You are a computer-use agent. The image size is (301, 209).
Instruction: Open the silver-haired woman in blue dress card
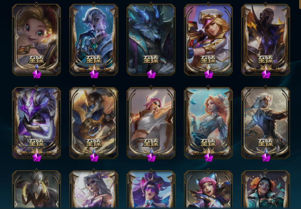coord(94,39)
